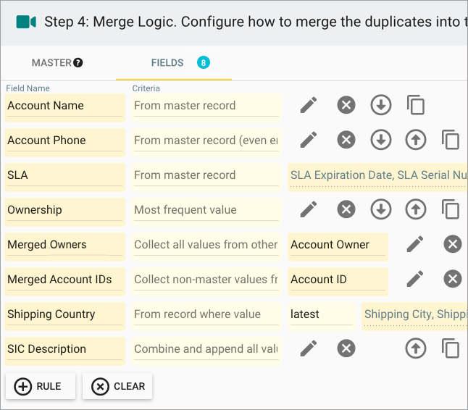Move Ownership rule down

(x=381, y=209)
